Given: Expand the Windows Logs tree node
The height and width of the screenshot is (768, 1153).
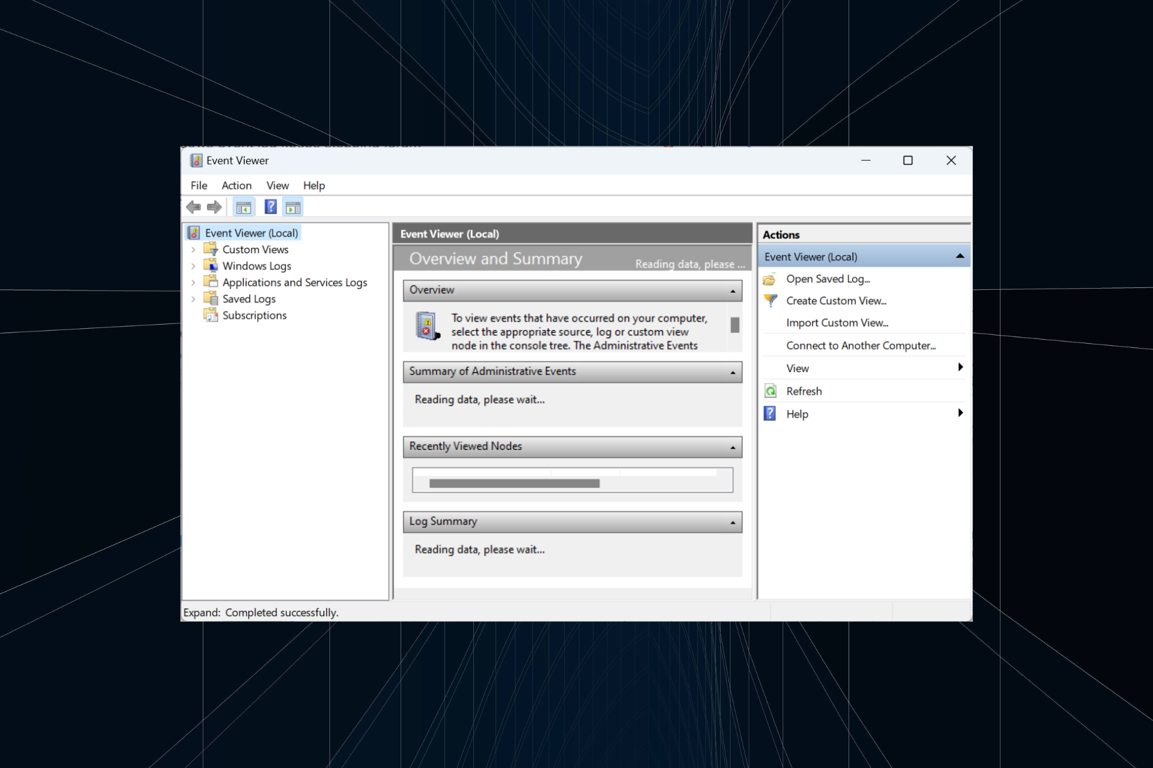Looking at the screenshot, I should pyautogui.click(x=193, y=266).
